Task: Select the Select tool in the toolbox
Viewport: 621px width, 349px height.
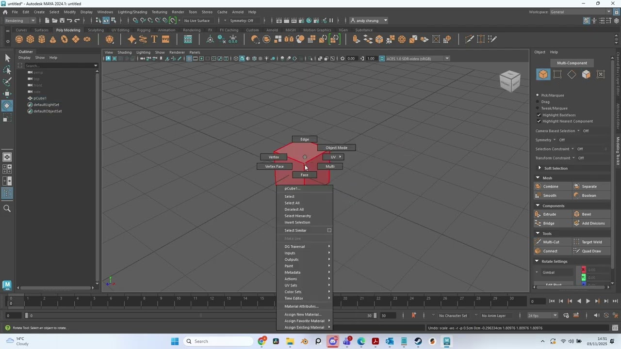Action: [7, 58]
